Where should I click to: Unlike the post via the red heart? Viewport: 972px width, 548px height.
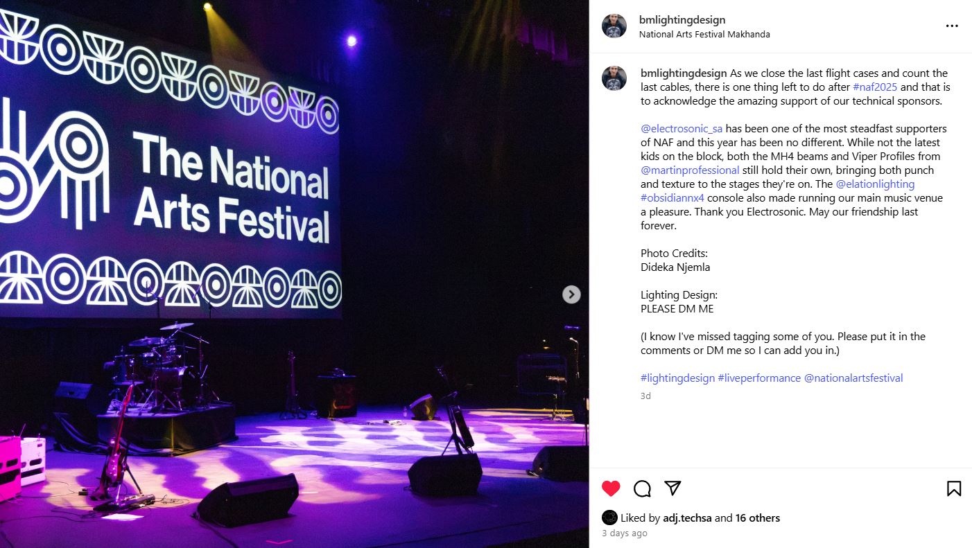[x=611, y=488]
